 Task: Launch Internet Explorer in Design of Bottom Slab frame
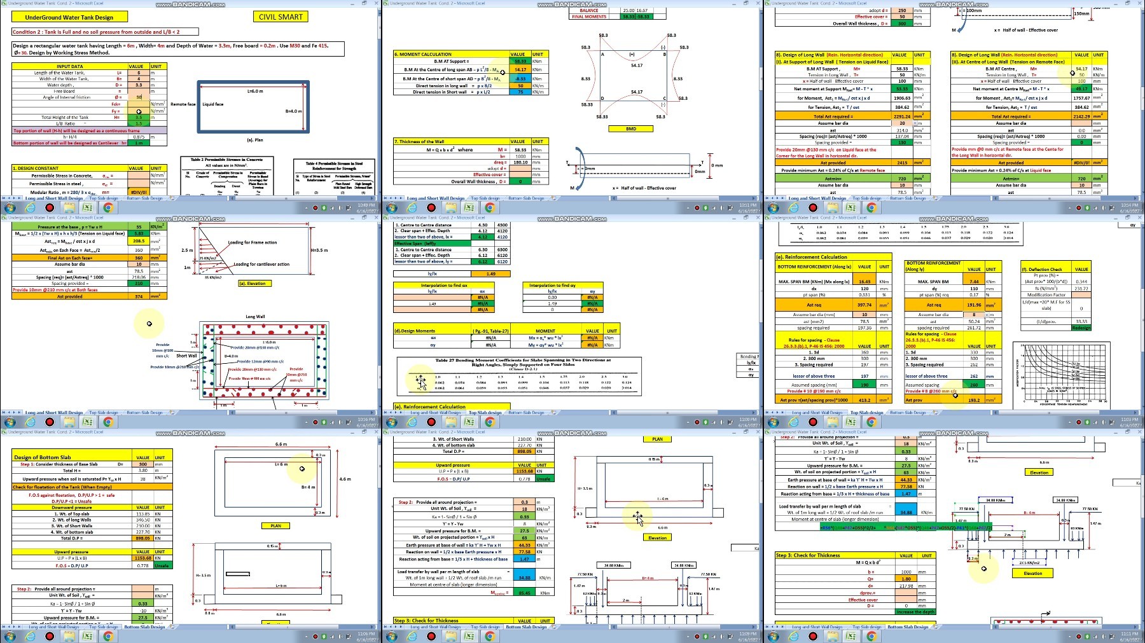point(30,636)
